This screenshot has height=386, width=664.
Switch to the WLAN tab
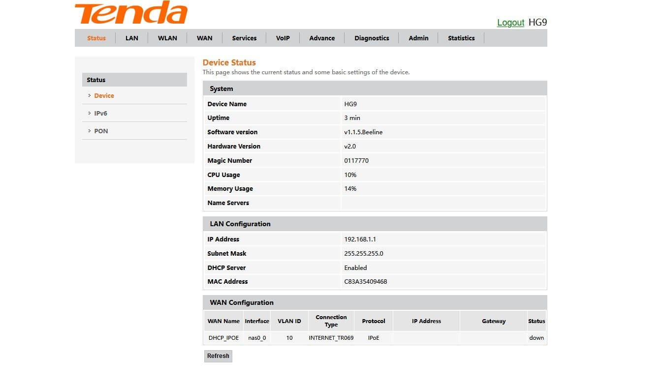click(167, 38)
